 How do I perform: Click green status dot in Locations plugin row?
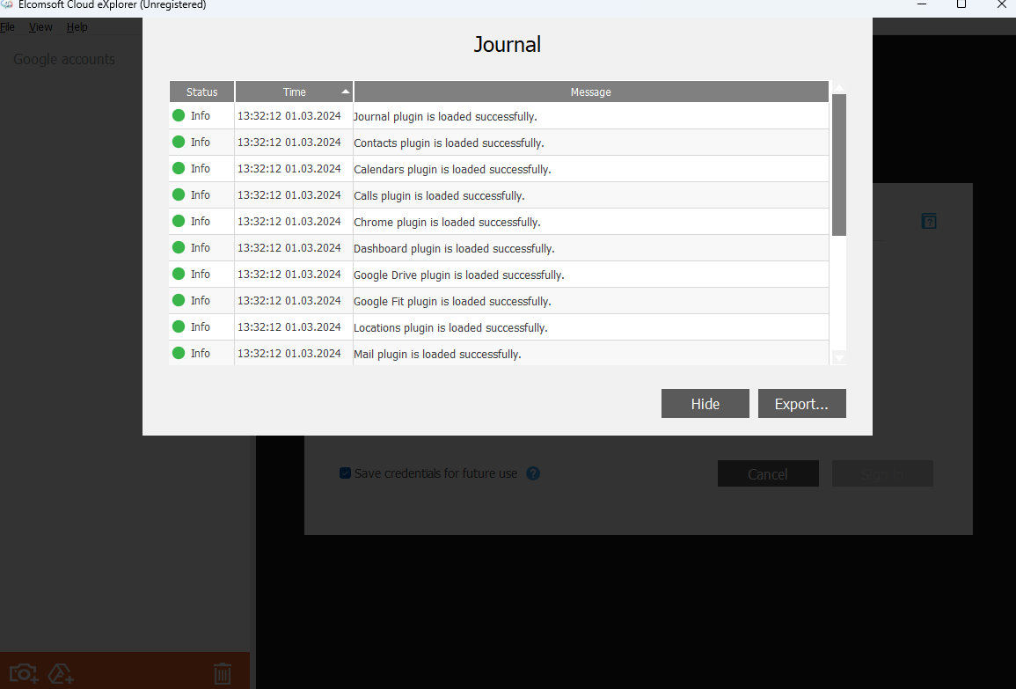[x=179, y=326]
